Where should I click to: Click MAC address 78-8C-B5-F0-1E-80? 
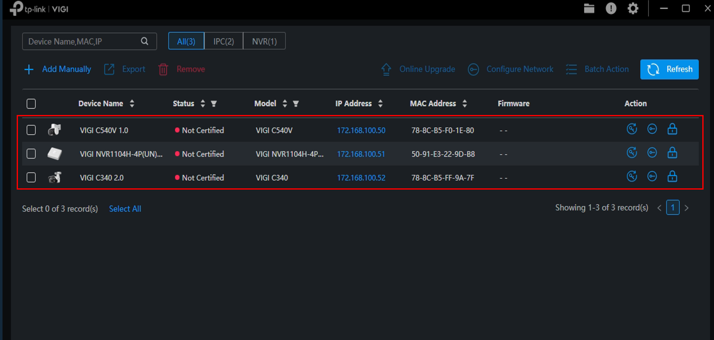pos(443,130)
